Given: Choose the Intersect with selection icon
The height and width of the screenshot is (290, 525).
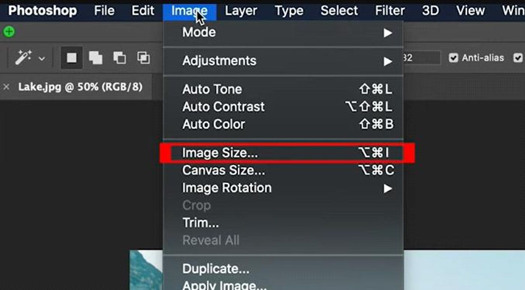Looking at the screenshot, I should tap(143, 58).
